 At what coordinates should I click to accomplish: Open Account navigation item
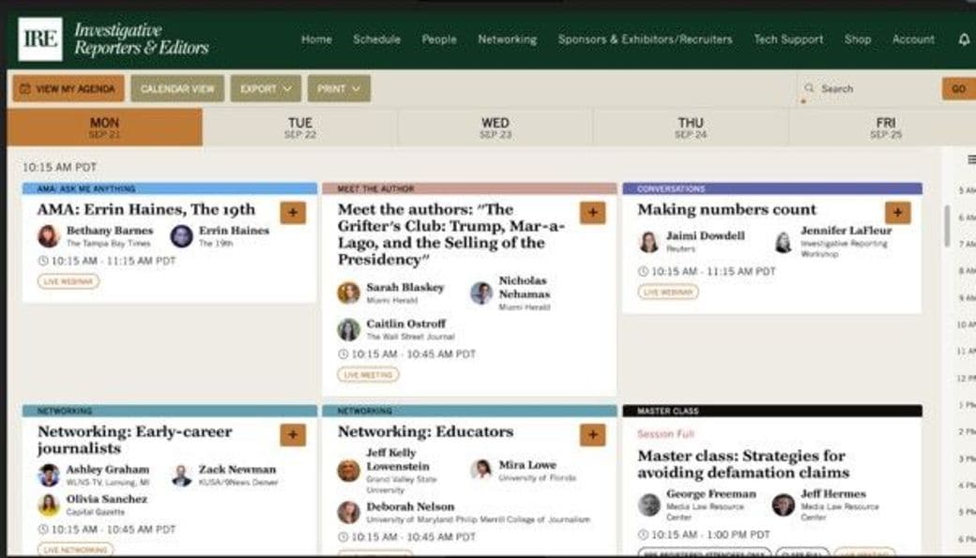point(913,39)
